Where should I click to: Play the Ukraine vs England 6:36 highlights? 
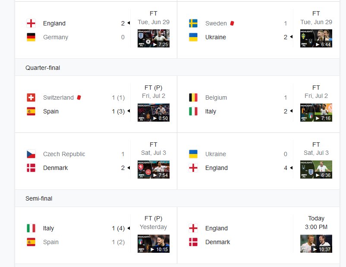tap(316, 170)
